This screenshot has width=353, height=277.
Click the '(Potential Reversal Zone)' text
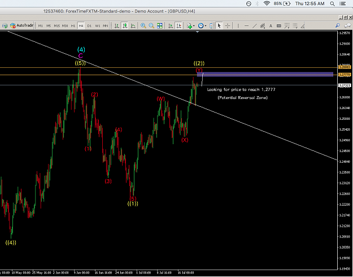click(243, 98)
